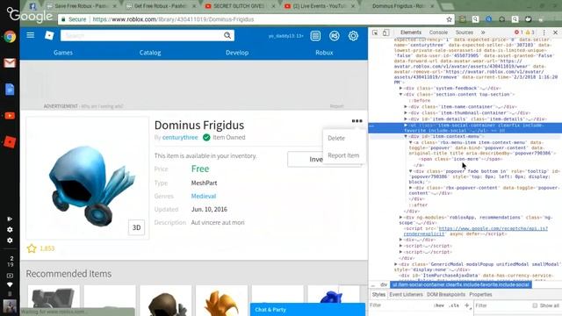The height and width of the screenshot is (316, 562).
Task: Open Gmail from the shelf
Action: [x=10, y=63]
